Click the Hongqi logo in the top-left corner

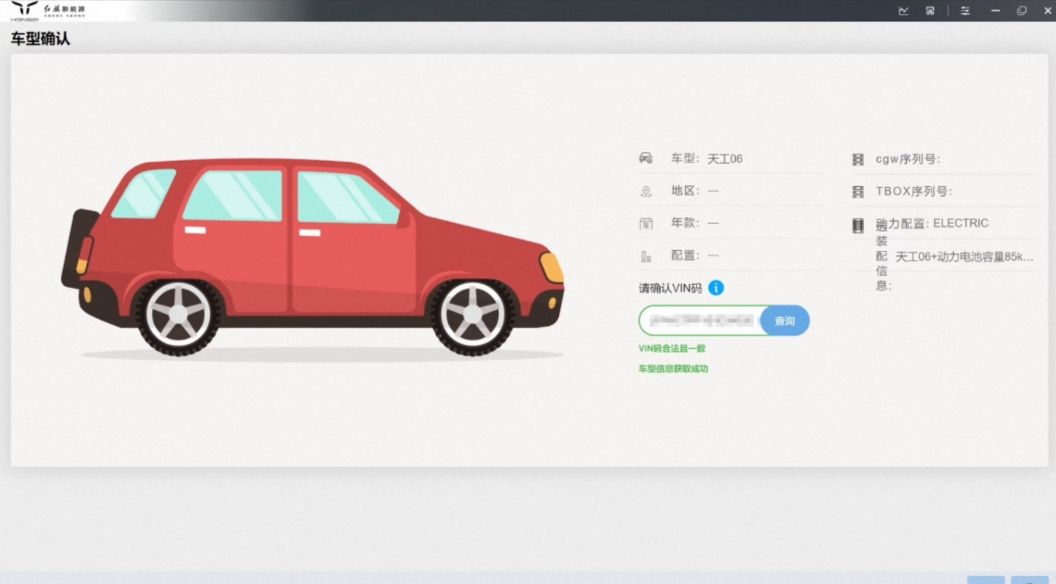click(25, 9)
